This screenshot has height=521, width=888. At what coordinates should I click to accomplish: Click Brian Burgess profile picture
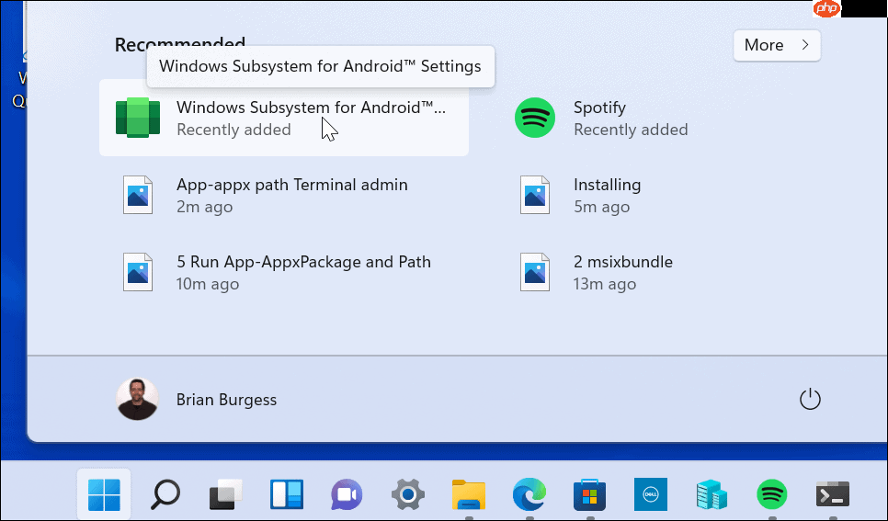[x=137, y=399]
